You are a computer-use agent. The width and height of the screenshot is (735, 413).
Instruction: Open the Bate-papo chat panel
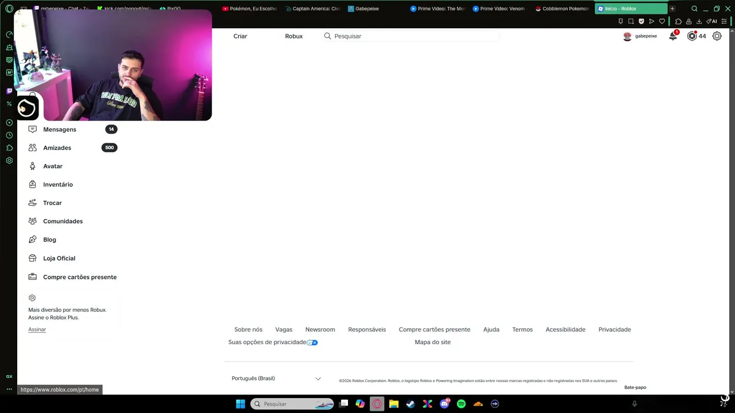tap(635, 387)
